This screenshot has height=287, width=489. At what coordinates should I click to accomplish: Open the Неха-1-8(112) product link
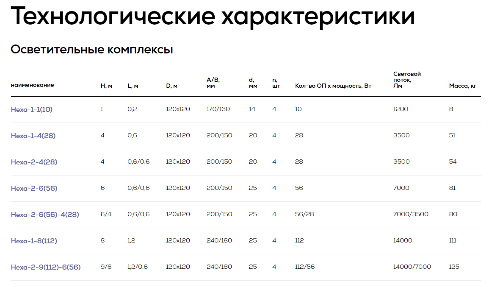pyautogui.click(x=34, y=240)
